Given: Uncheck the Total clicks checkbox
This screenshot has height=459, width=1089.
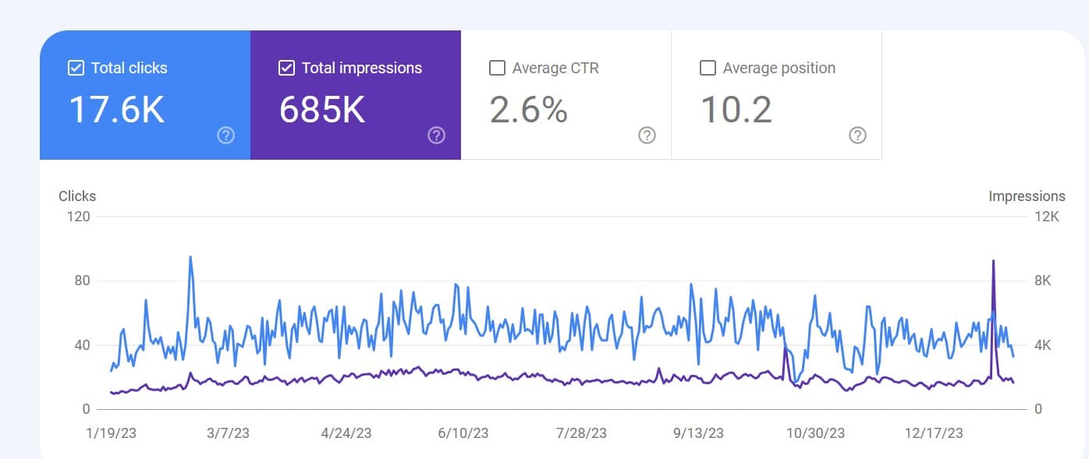Looking at the screenshot, I should click(x=76, y=68).
